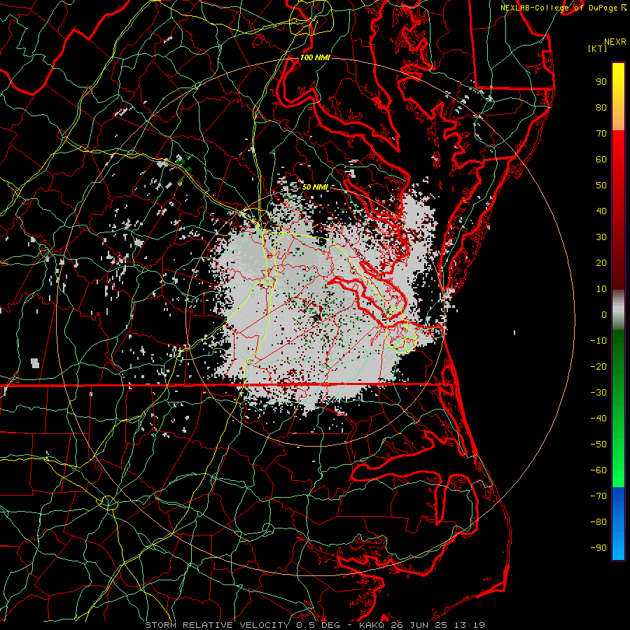
Task: Click the 30 value on the velocity scale
Action: point(601,237)
